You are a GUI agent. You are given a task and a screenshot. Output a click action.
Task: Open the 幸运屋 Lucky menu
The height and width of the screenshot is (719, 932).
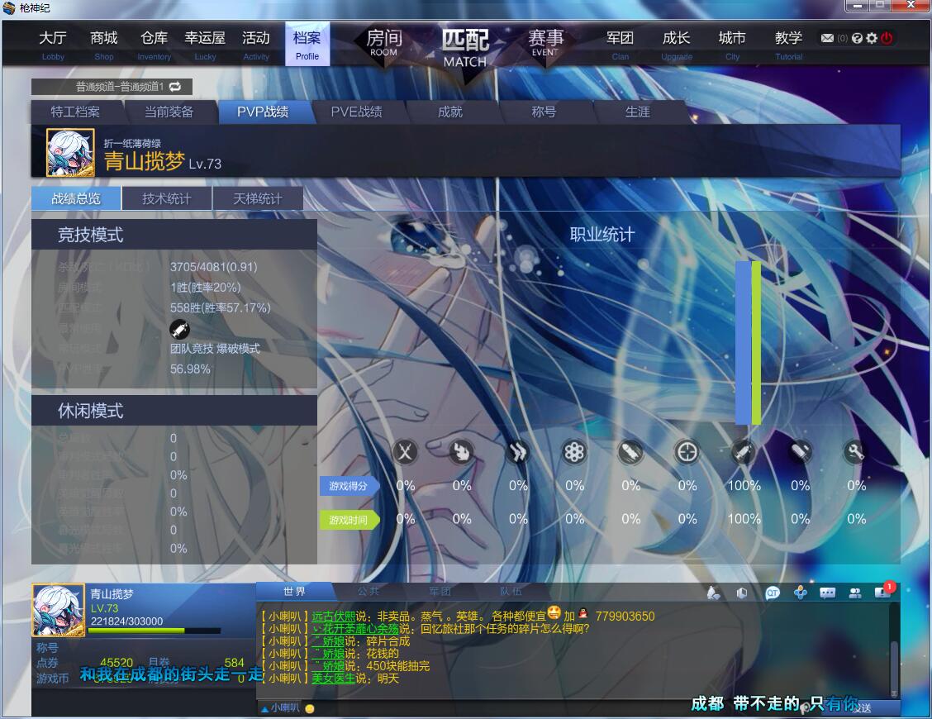205,45
